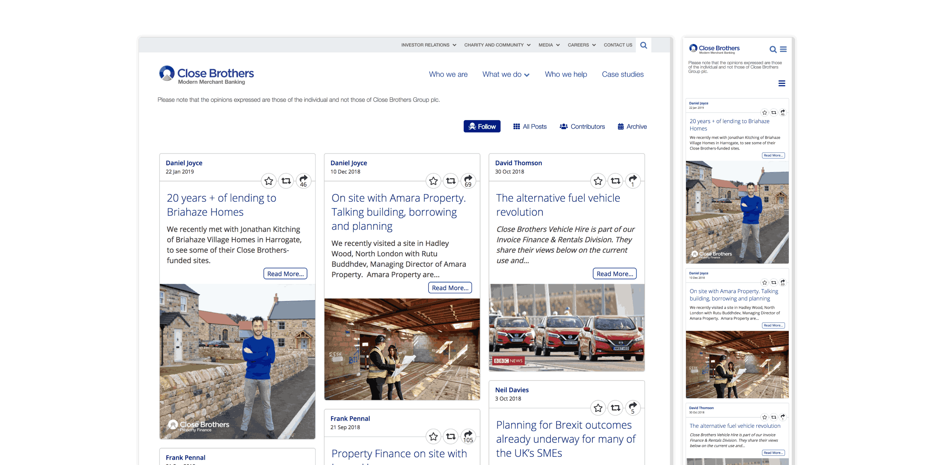
Task: Click Read More on alternative fuel desktop post
Action: click(x=614, y=274)
